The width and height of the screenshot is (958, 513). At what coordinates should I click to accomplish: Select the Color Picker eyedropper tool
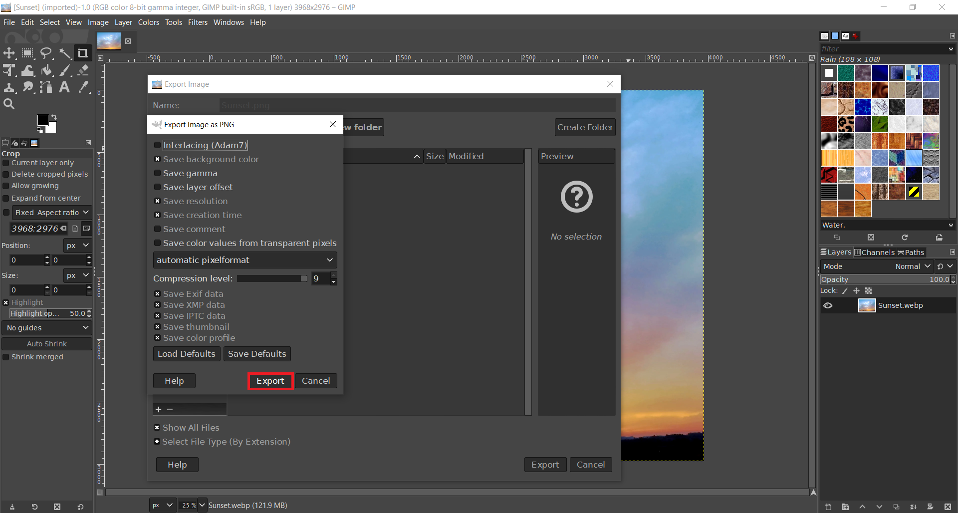tap(83, 87)
